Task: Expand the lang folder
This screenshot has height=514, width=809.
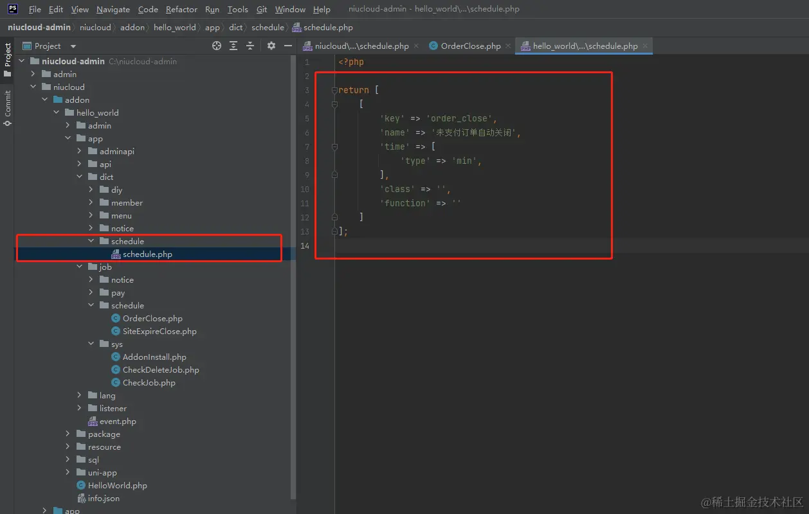Action: [x=80, y=395]
